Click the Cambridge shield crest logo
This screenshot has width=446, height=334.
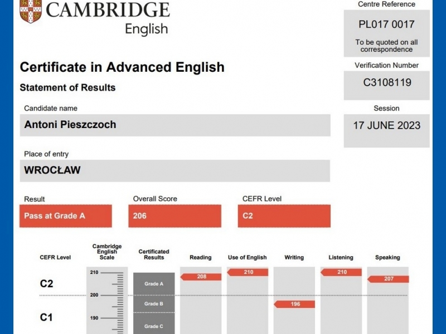pyautogui.click(x=31, y=11)
